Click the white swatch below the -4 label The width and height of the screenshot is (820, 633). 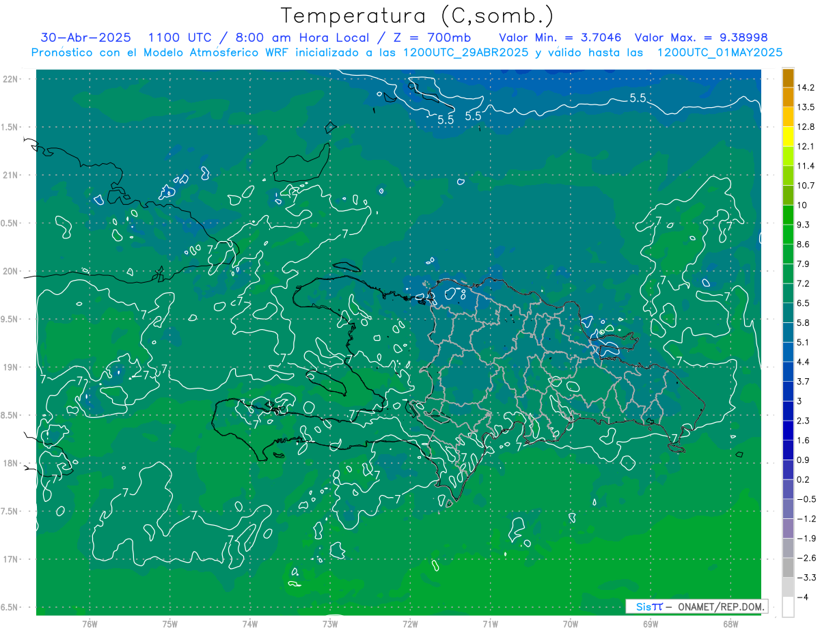[788, 607]
